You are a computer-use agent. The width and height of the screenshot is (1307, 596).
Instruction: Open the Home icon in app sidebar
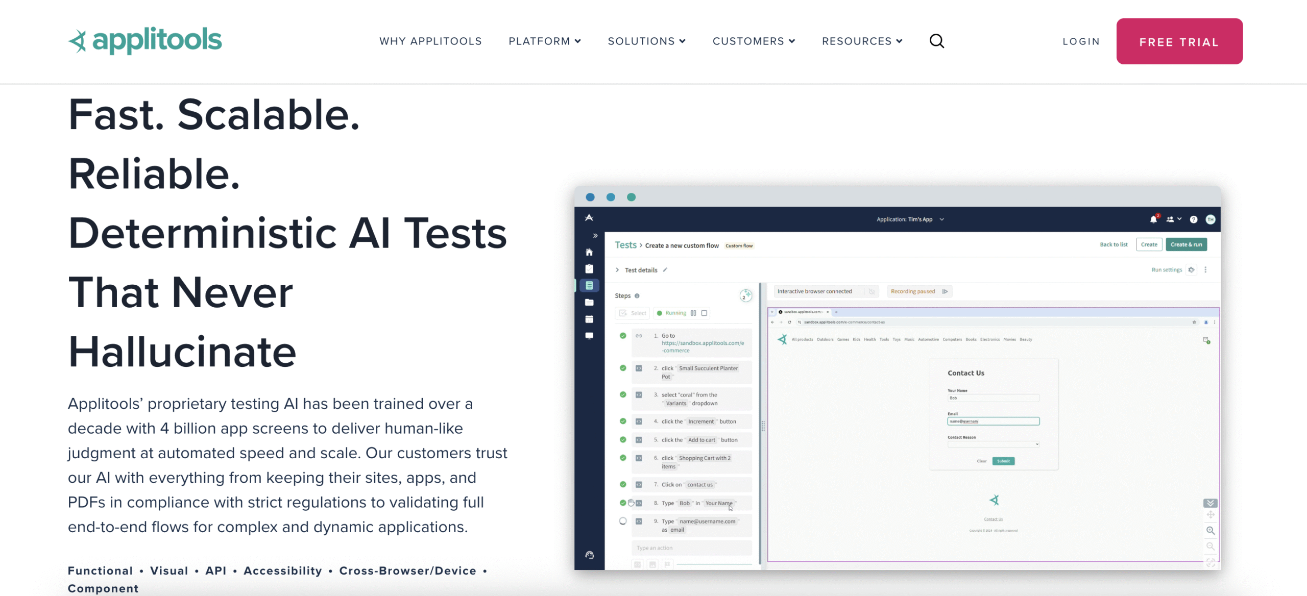click(589, 252)
